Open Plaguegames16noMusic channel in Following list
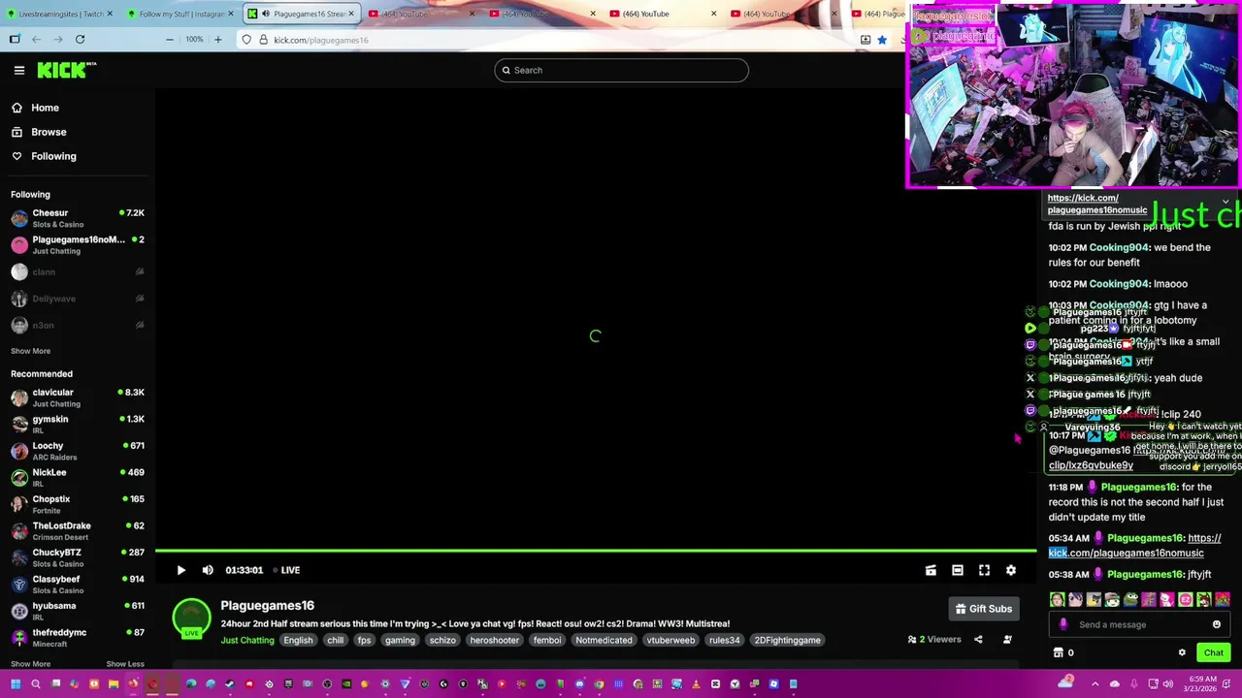 78,244
